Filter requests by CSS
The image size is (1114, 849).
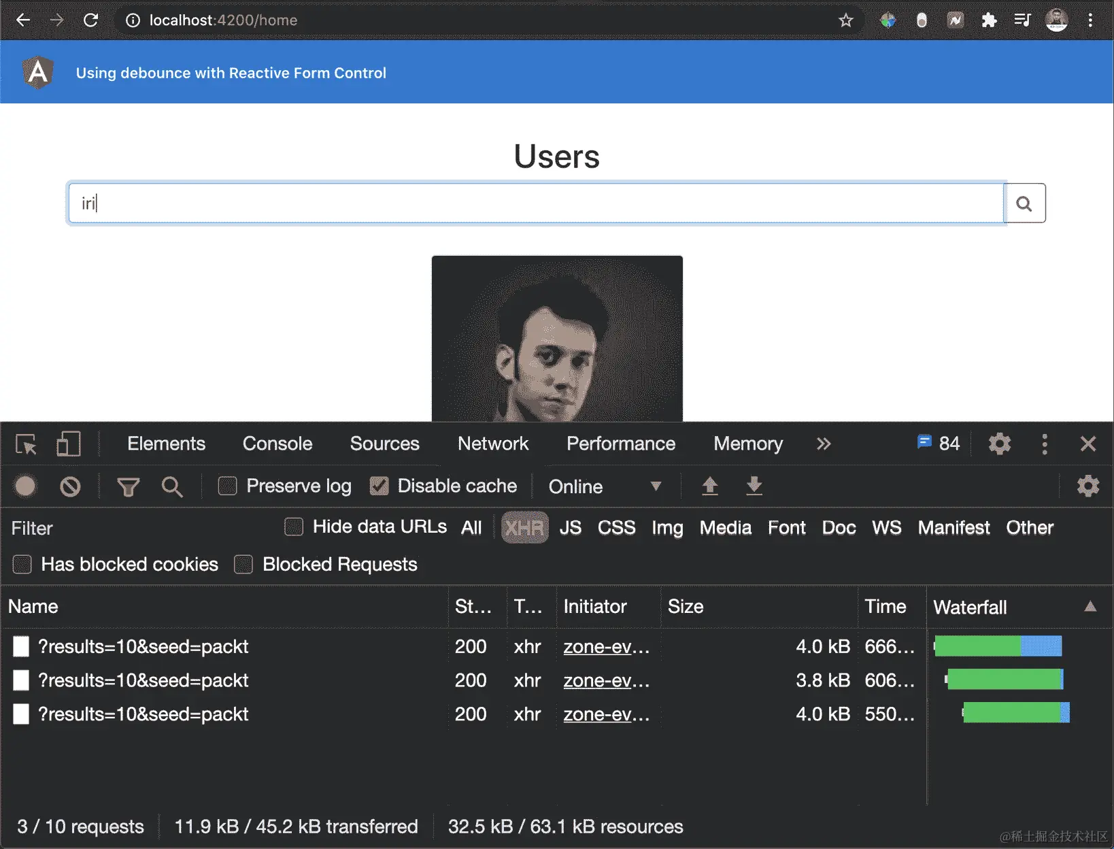[x=617, y=528]
